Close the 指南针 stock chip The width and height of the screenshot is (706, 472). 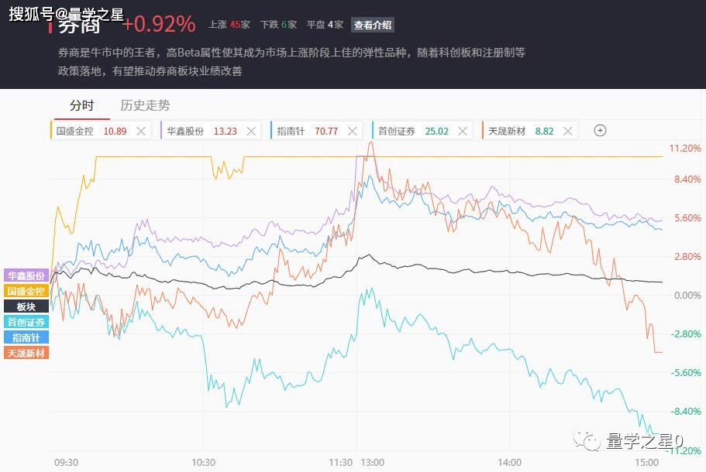coord(353,131)
